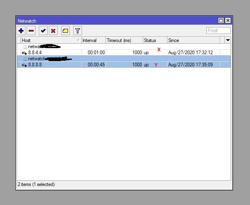The image size is (250, 205).
Task: Open the column selector dropdown arrow
Action: pos(227,40)
